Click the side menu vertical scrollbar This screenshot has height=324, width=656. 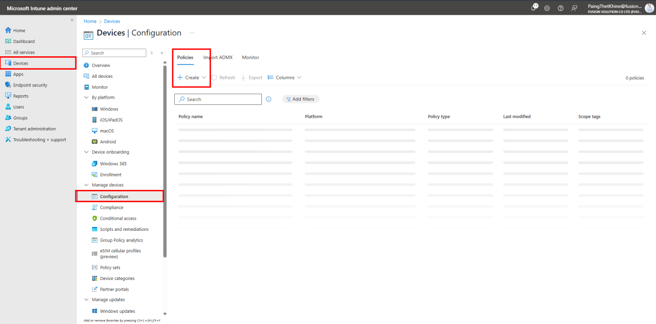pyautogui.click(x=165, y=161)
